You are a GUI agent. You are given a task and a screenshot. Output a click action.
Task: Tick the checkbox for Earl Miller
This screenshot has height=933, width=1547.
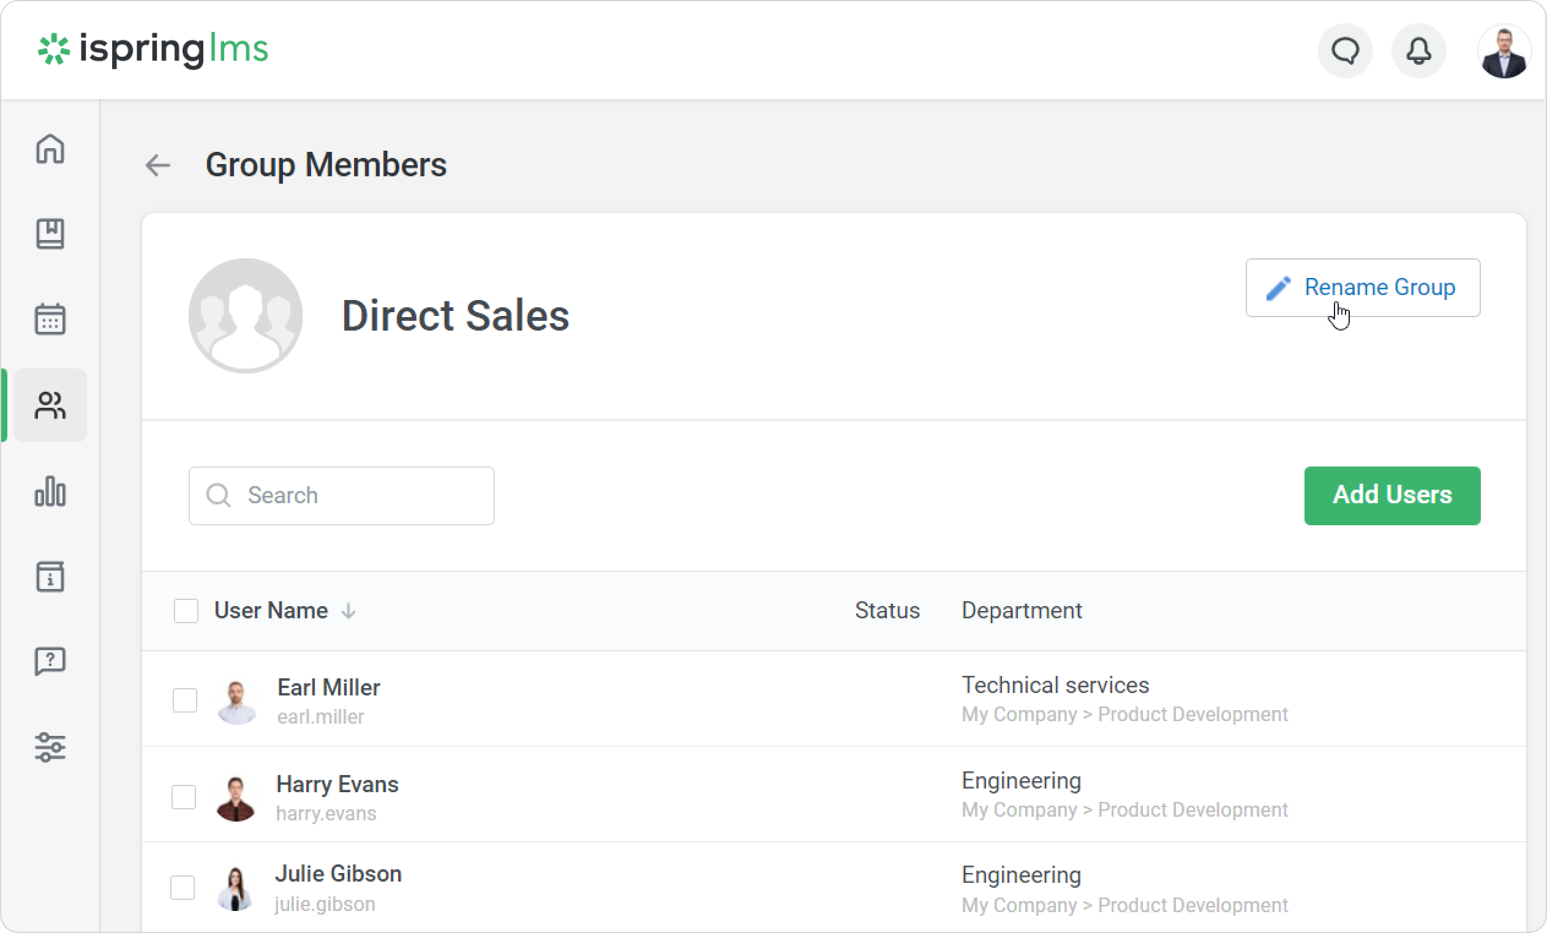[x=184, y=700]
